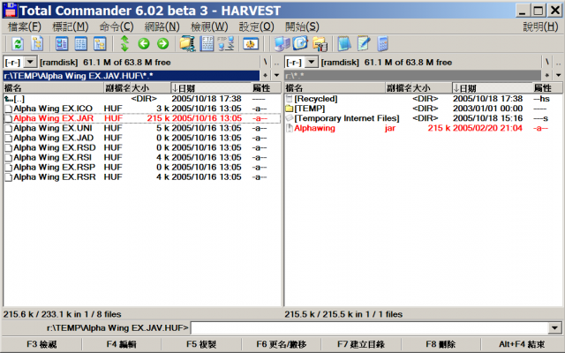This screenshot has height=353, width=565.
Task: Open the 標記(M) menu
Action: tap(71, 26)
